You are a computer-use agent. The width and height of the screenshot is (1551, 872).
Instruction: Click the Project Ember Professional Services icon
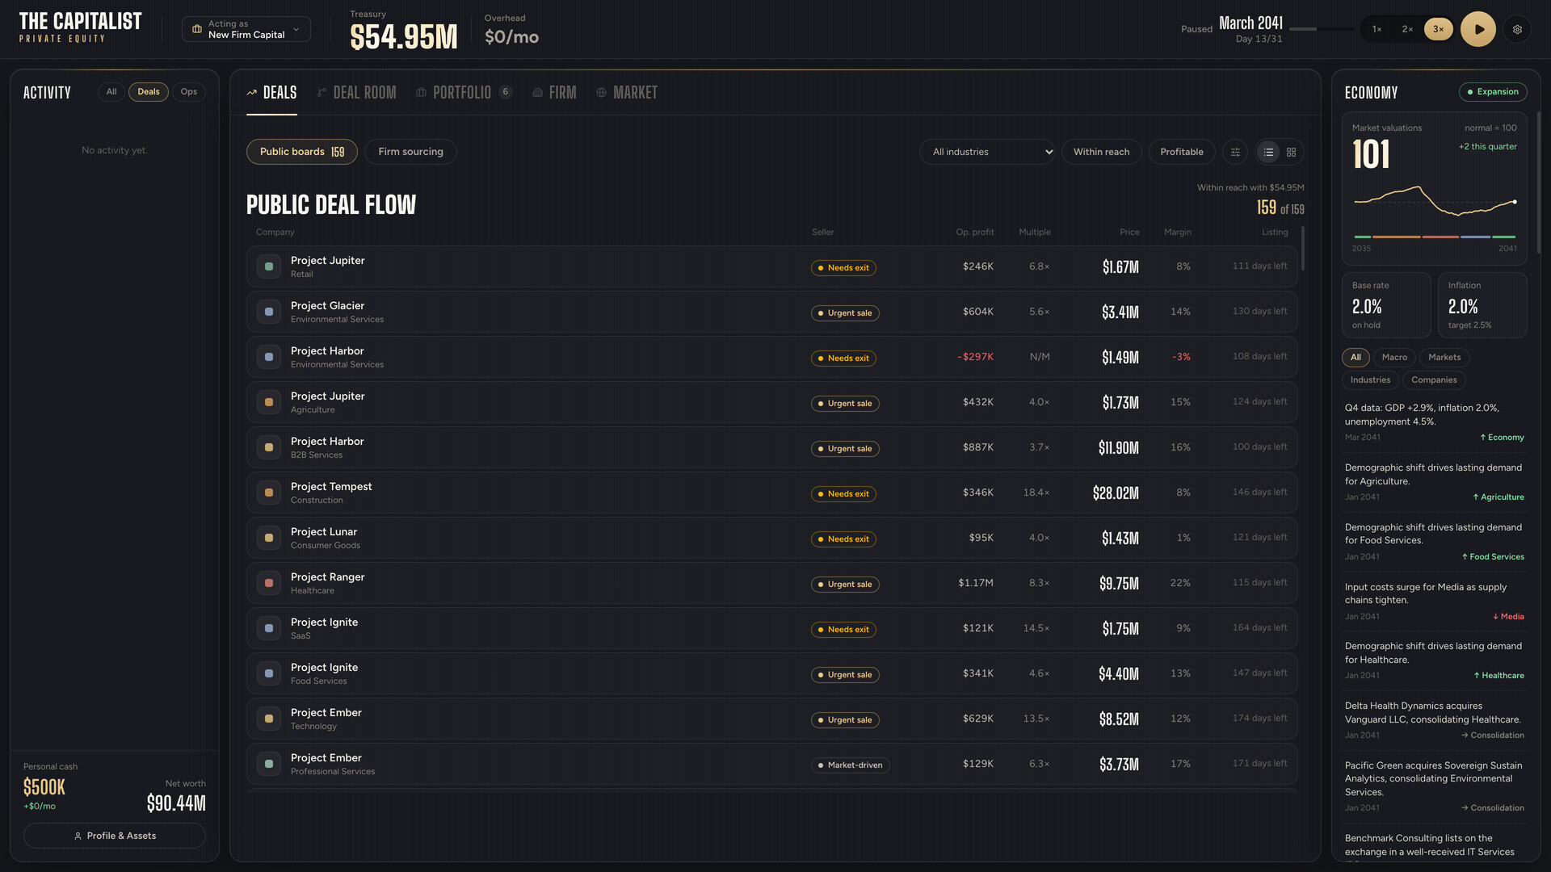tap(269, 764)
